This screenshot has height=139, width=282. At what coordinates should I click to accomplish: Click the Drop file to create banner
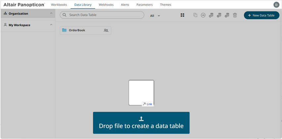[141, 123]
